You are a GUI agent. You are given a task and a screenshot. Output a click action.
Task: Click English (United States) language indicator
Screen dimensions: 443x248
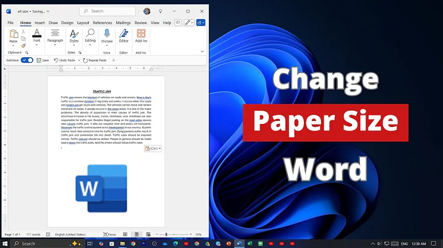coord(70,234)
